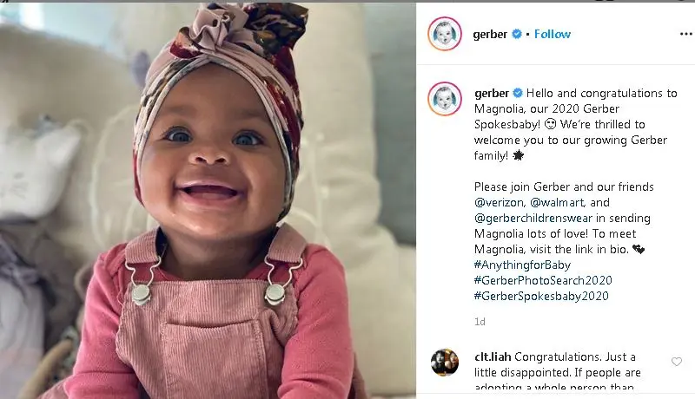Screen dimensions: 695x399
Task: Open clt.liah commenter profile picture
Action: (x=445, y=363)
